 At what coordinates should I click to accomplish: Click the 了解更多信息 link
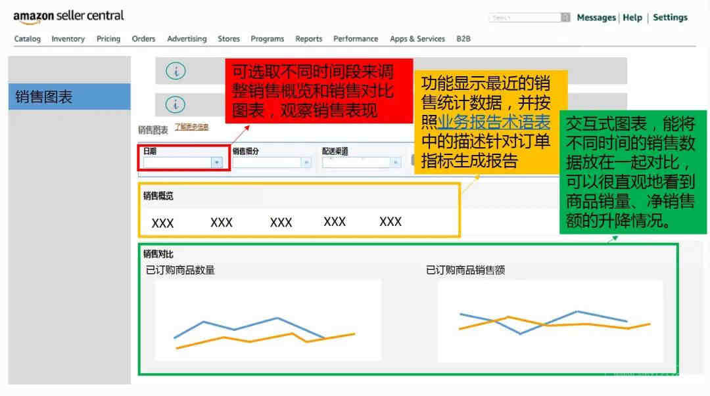coord(191,127)
